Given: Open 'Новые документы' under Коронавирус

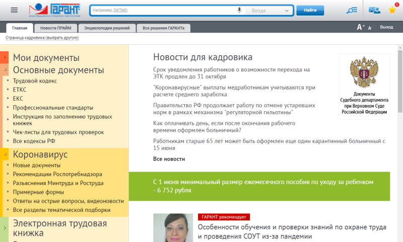Looking at the screenshot, I should pyautogui.click(x=37, y=165).
